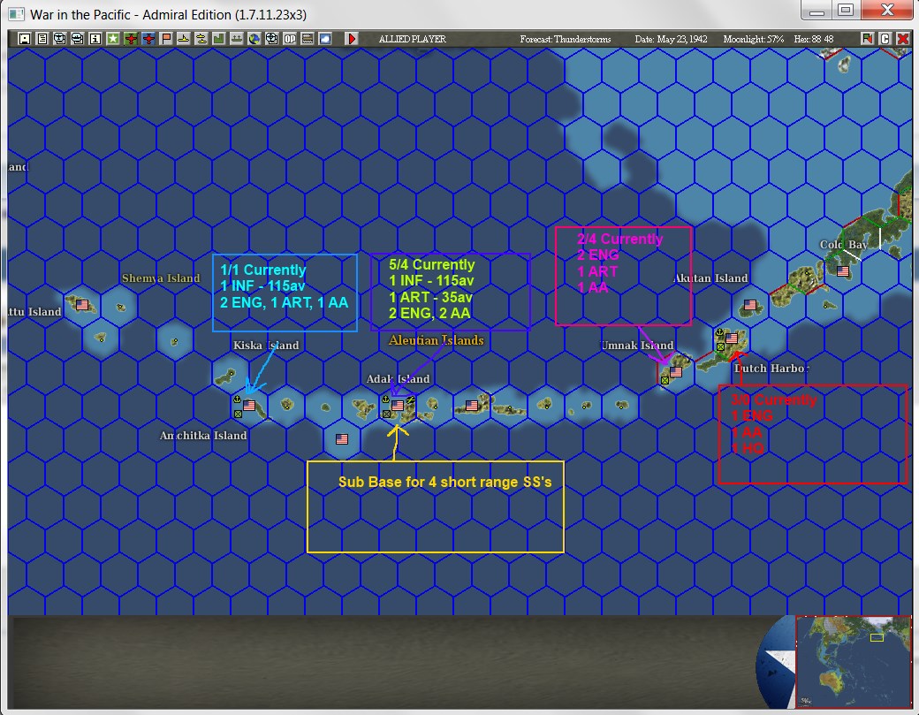Click the 'Moonlight: 57%' status text
The height and width of the screenshot is (715, 919).
point(753,39)
